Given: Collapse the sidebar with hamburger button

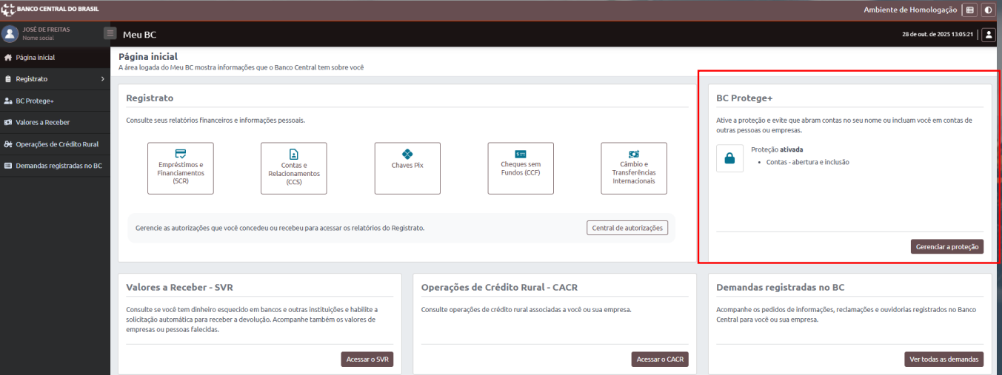Looking at the screenshot, I should [110, 33].
